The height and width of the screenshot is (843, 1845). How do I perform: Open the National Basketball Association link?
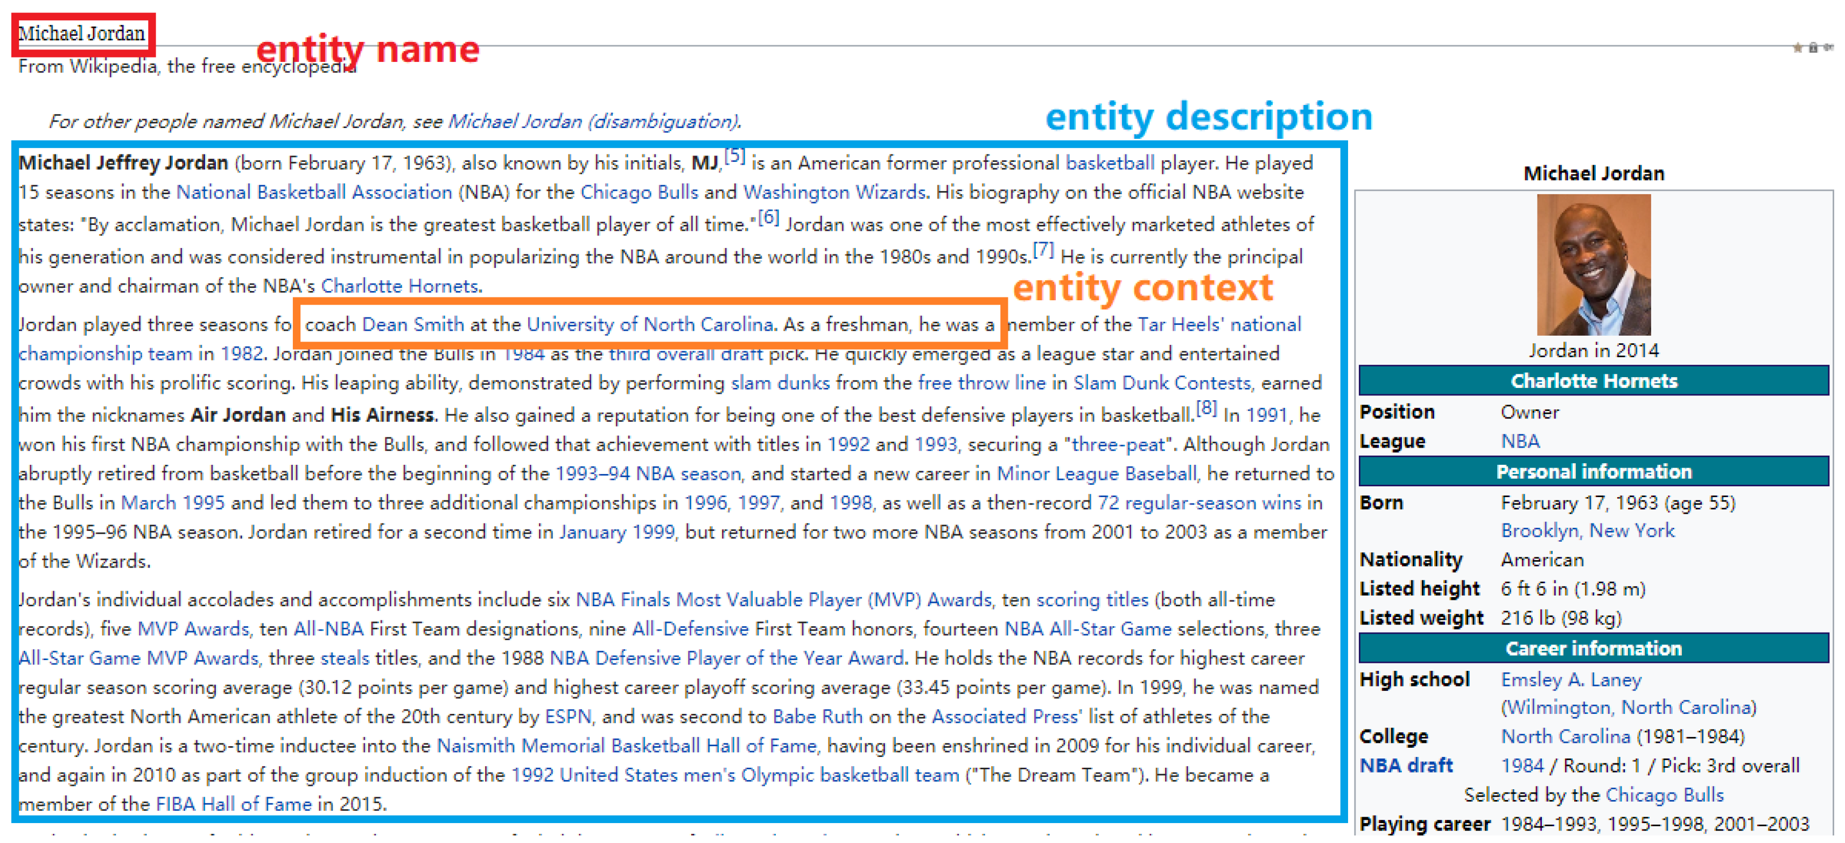point(314,193)
